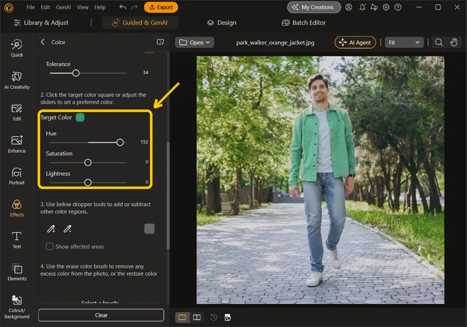Viewport: 467px width, 327px height.
Task: Click the Clear button
Action: pos(101,315)
